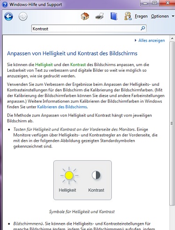The image size is (175, 230).
Task: Click the blue help question-mark title icon
Action: click(x=5, y=5)
